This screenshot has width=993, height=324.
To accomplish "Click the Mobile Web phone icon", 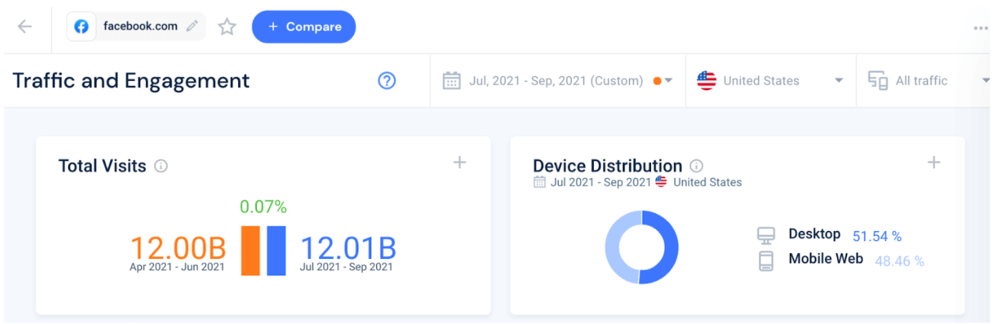I will coord(765,260).
